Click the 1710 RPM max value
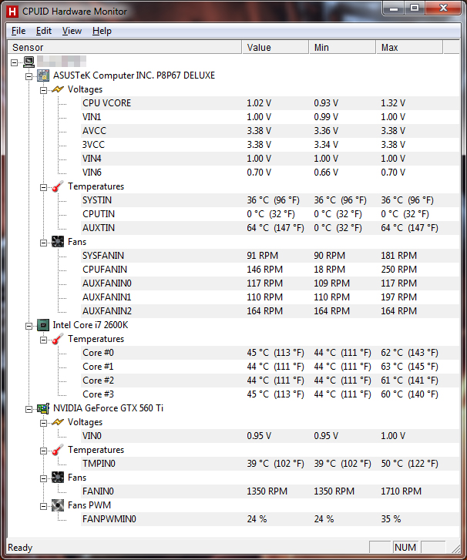The height and width of the screenshot is (560, 467). tap(401, 491)
